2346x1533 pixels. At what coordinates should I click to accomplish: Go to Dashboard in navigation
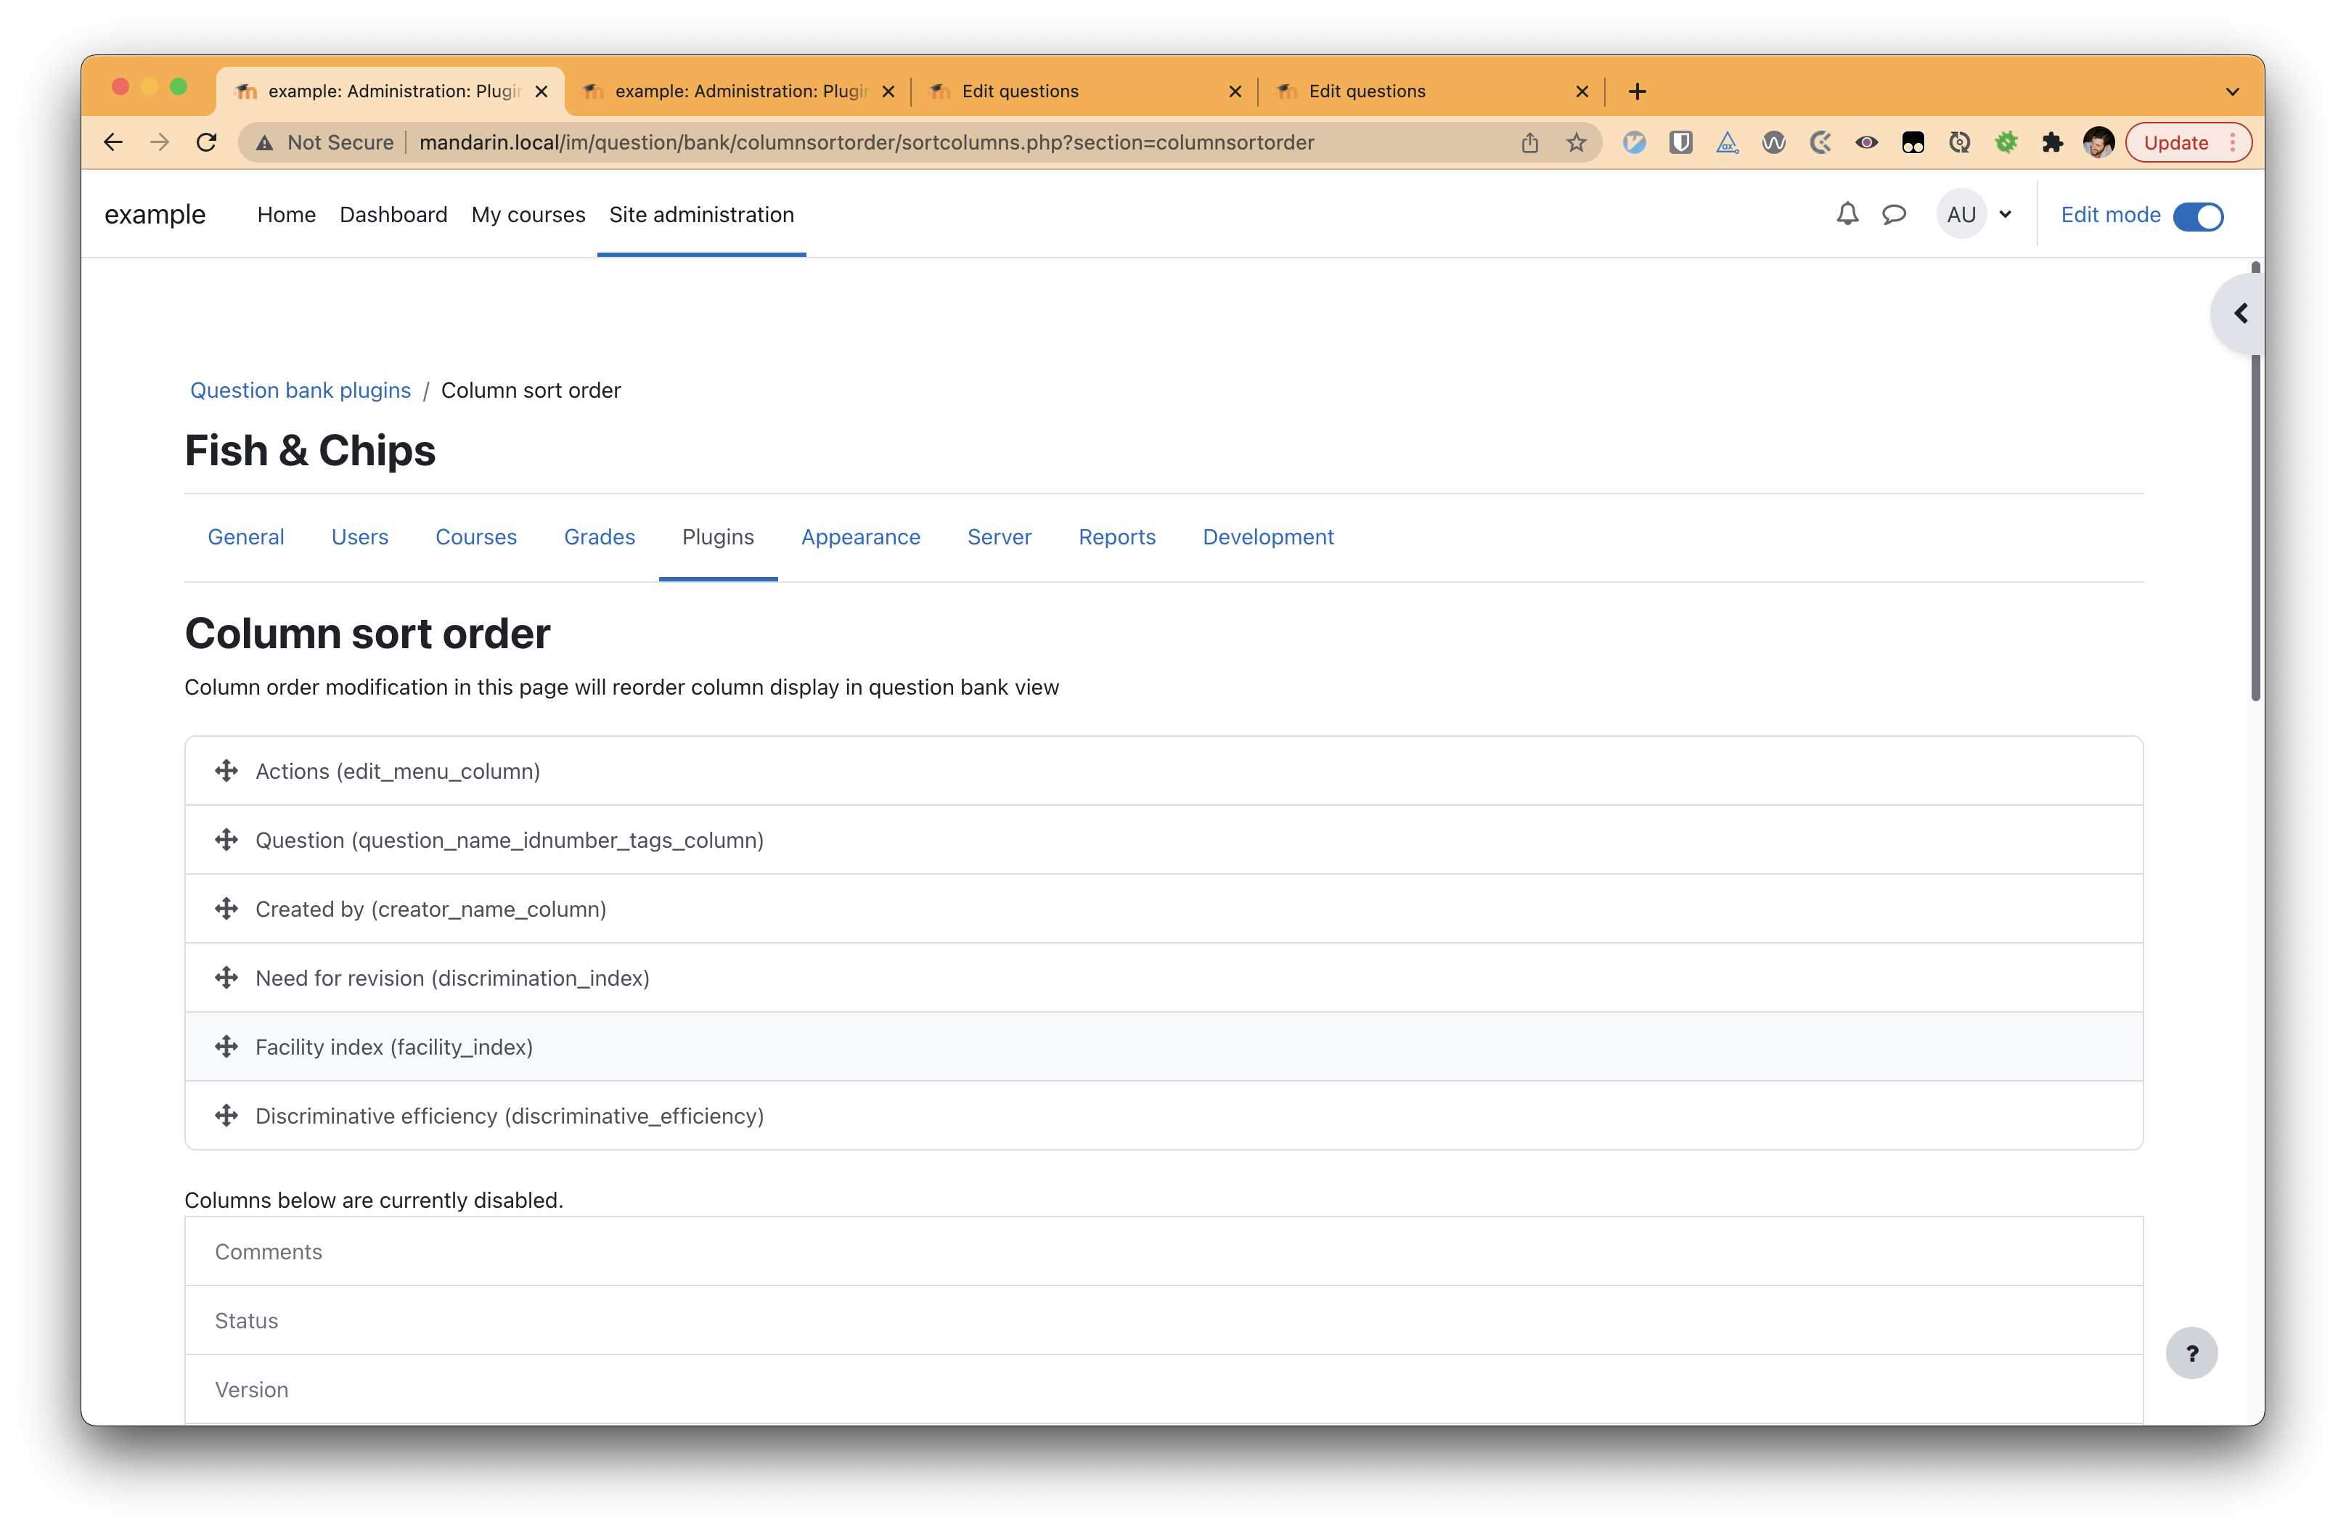(393, 214)
